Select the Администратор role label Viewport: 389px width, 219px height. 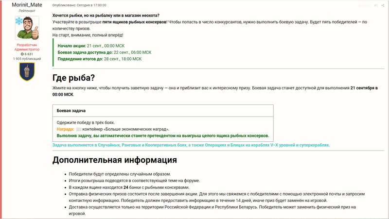click(x=27, y=50)
